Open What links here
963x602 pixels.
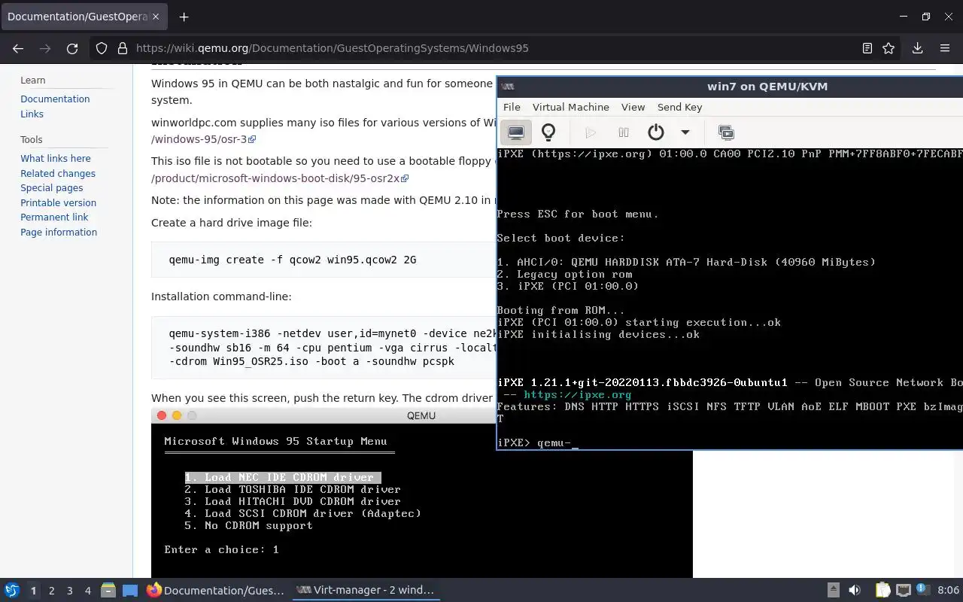pyautogui.click(x=56, y=158)
